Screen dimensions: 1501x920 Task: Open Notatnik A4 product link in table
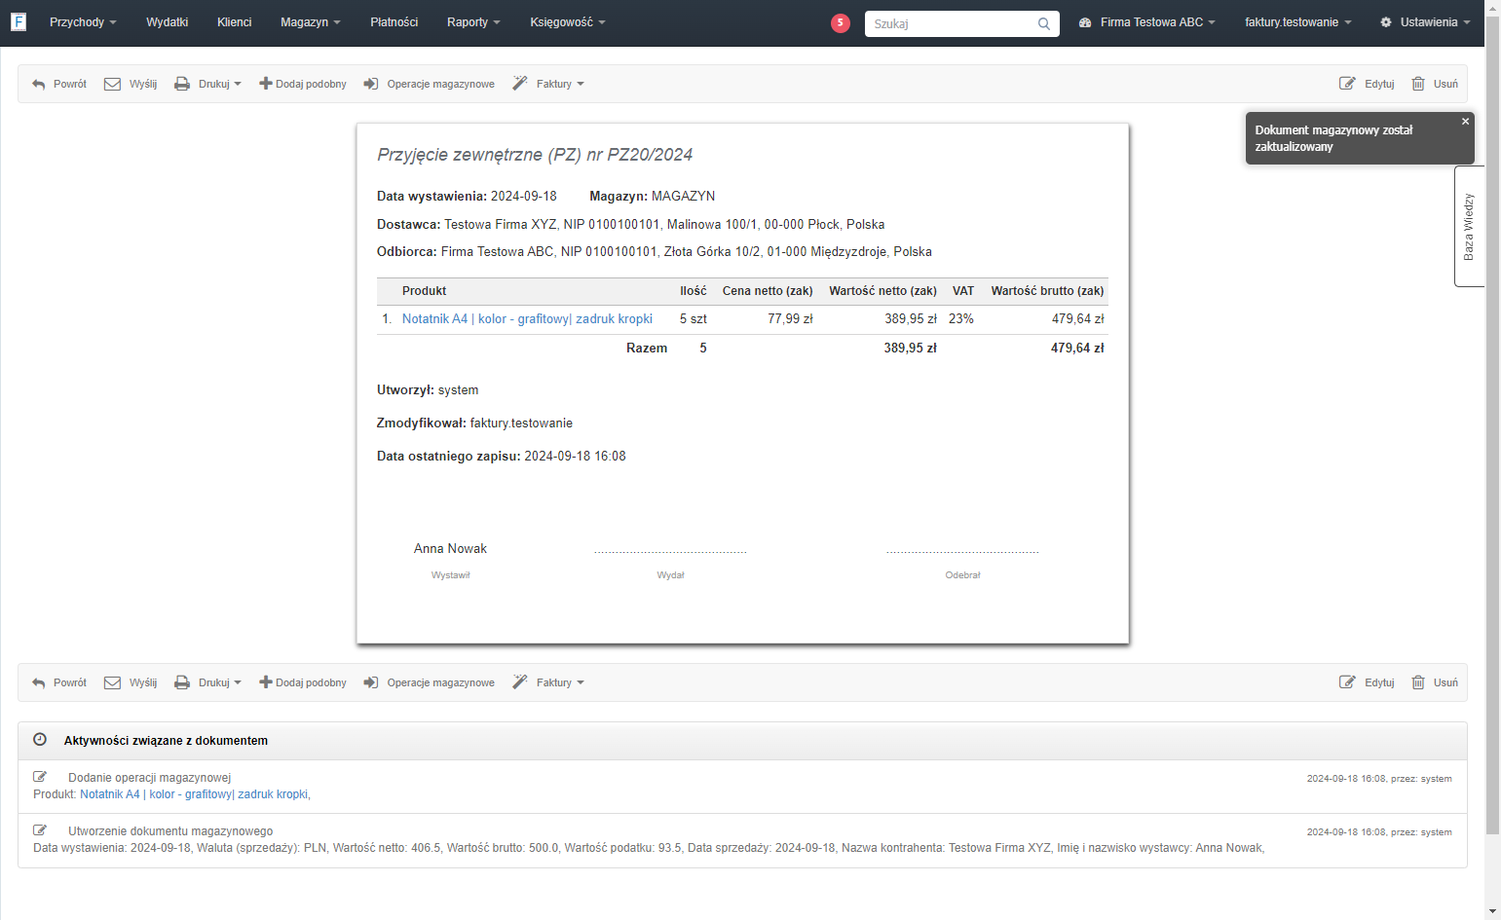(x=527, y=318)
